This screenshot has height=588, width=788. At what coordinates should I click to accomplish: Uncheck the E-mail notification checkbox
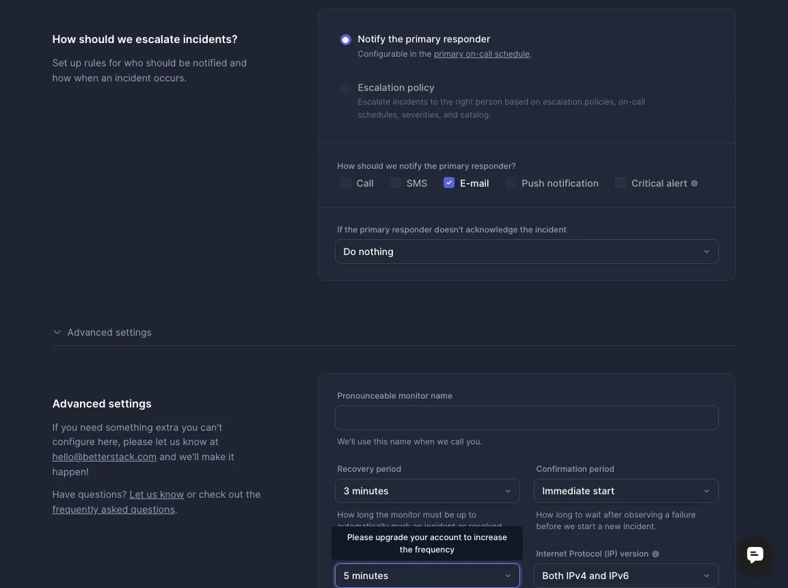pos(449,183)
